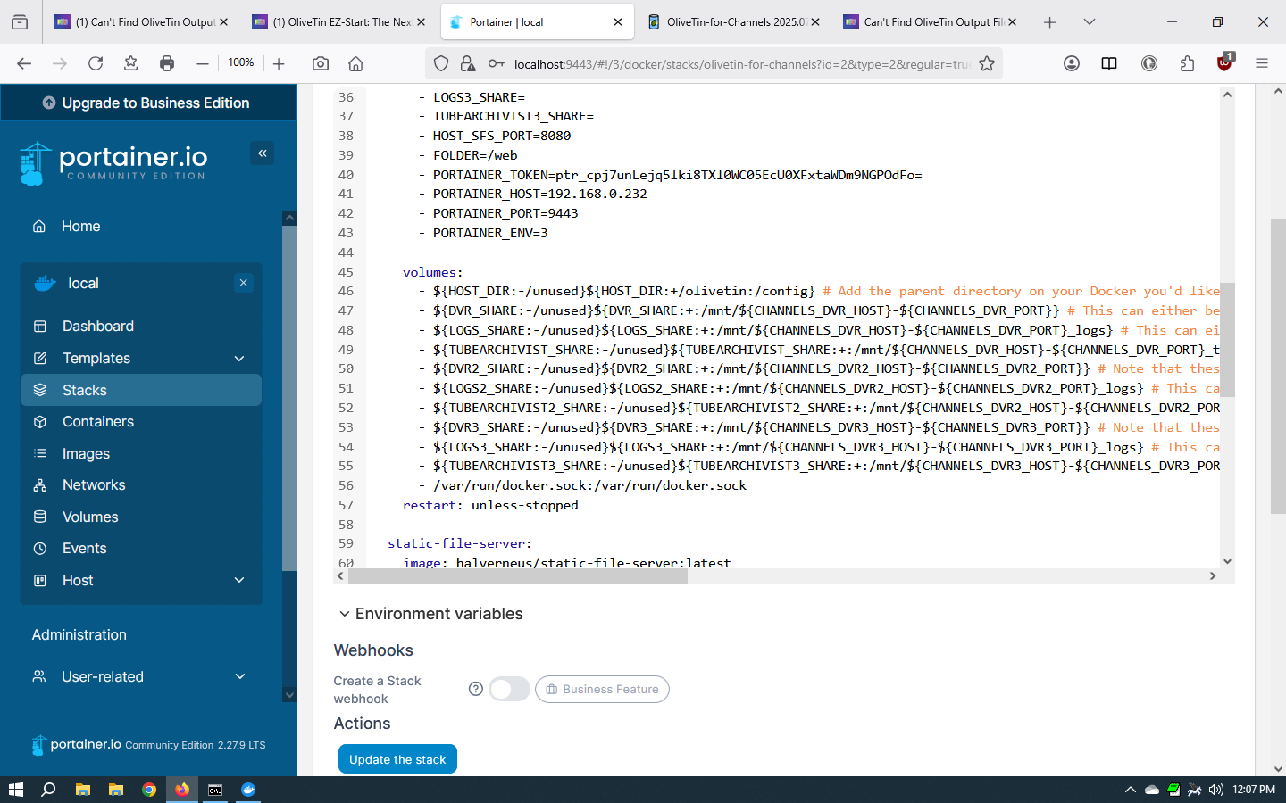Switch to OliveTin-for-Channels browser tab
1286x803 pixels.
[734, 22]
